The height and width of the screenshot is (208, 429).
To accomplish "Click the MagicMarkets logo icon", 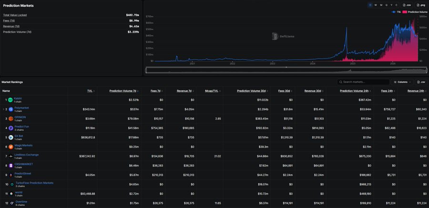I will [x=10, y=147].
